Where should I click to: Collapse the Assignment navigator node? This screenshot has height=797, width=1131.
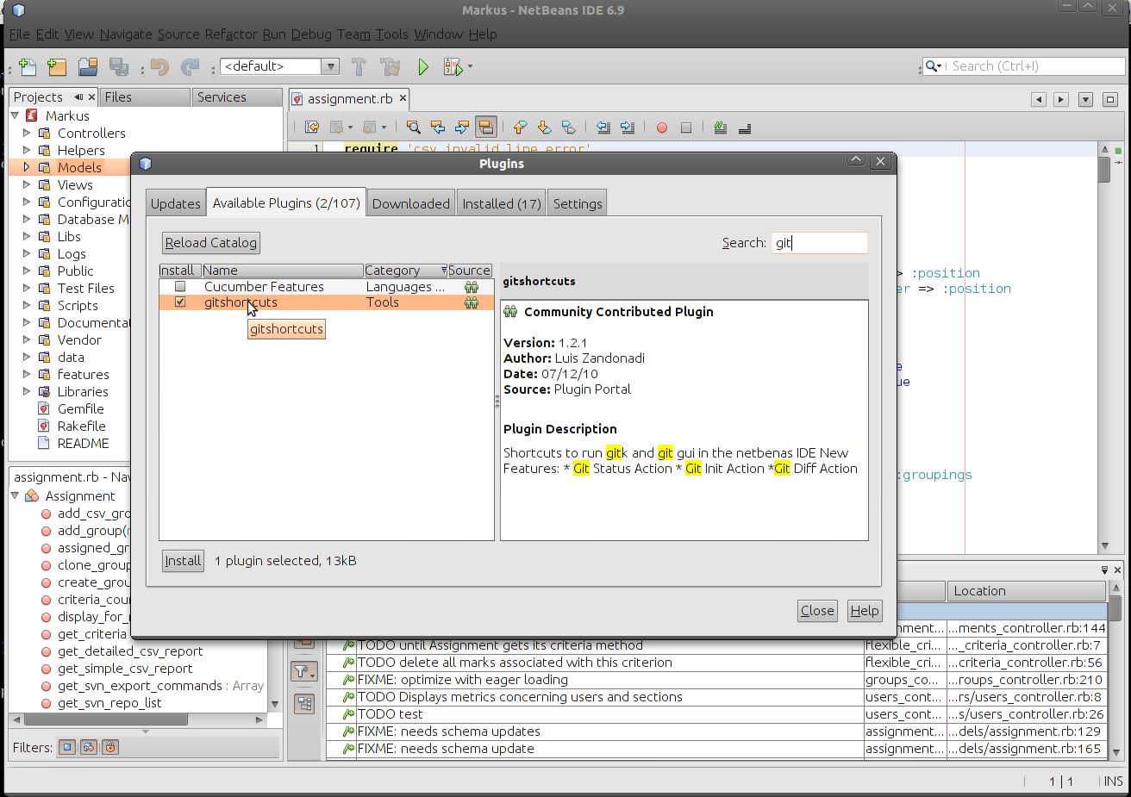click(15, 495)
